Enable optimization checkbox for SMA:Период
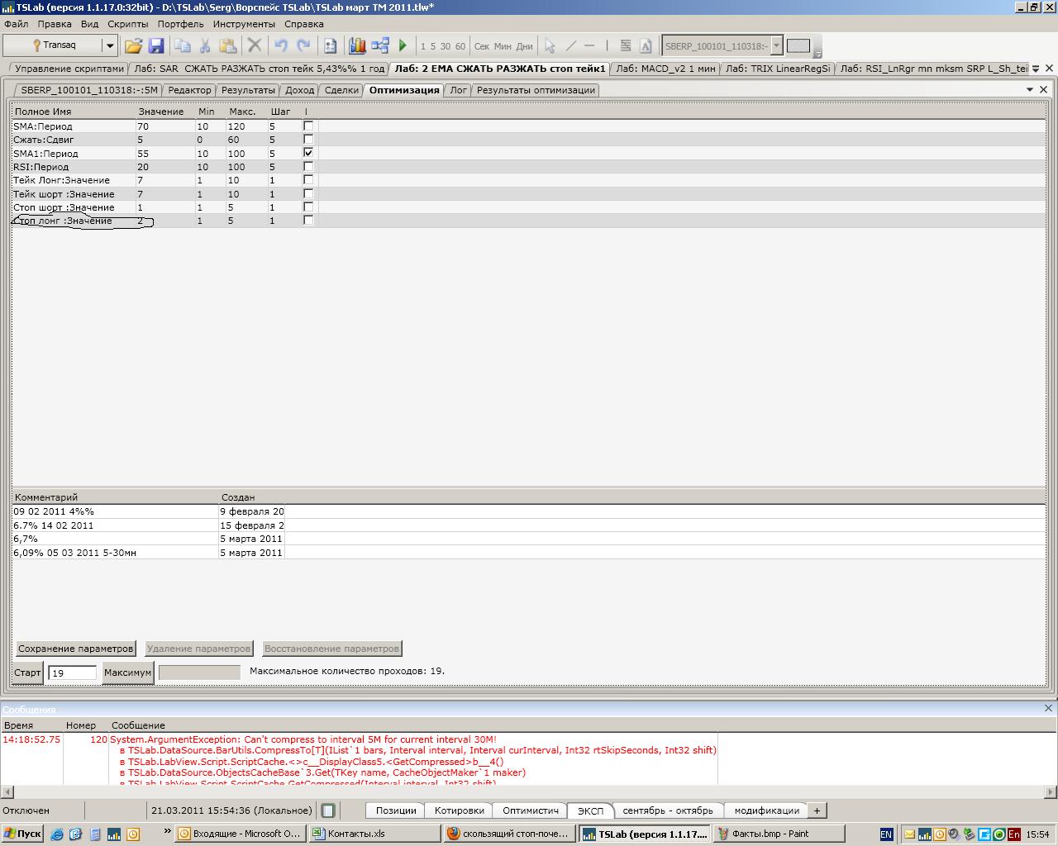1058x846 pixels. 308,126
